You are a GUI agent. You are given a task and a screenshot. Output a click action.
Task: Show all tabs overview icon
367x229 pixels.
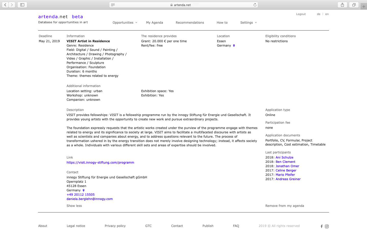point(354,5)
